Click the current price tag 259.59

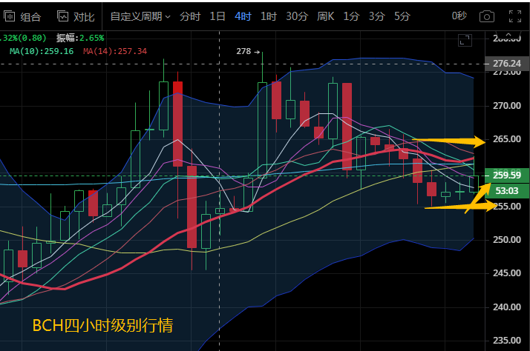[x=507, y=175]
